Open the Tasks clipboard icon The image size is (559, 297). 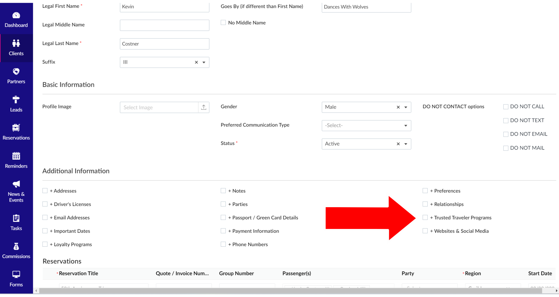coord(16,218)
